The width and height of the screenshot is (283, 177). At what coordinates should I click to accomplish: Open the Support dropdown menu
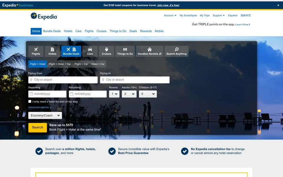218,16
